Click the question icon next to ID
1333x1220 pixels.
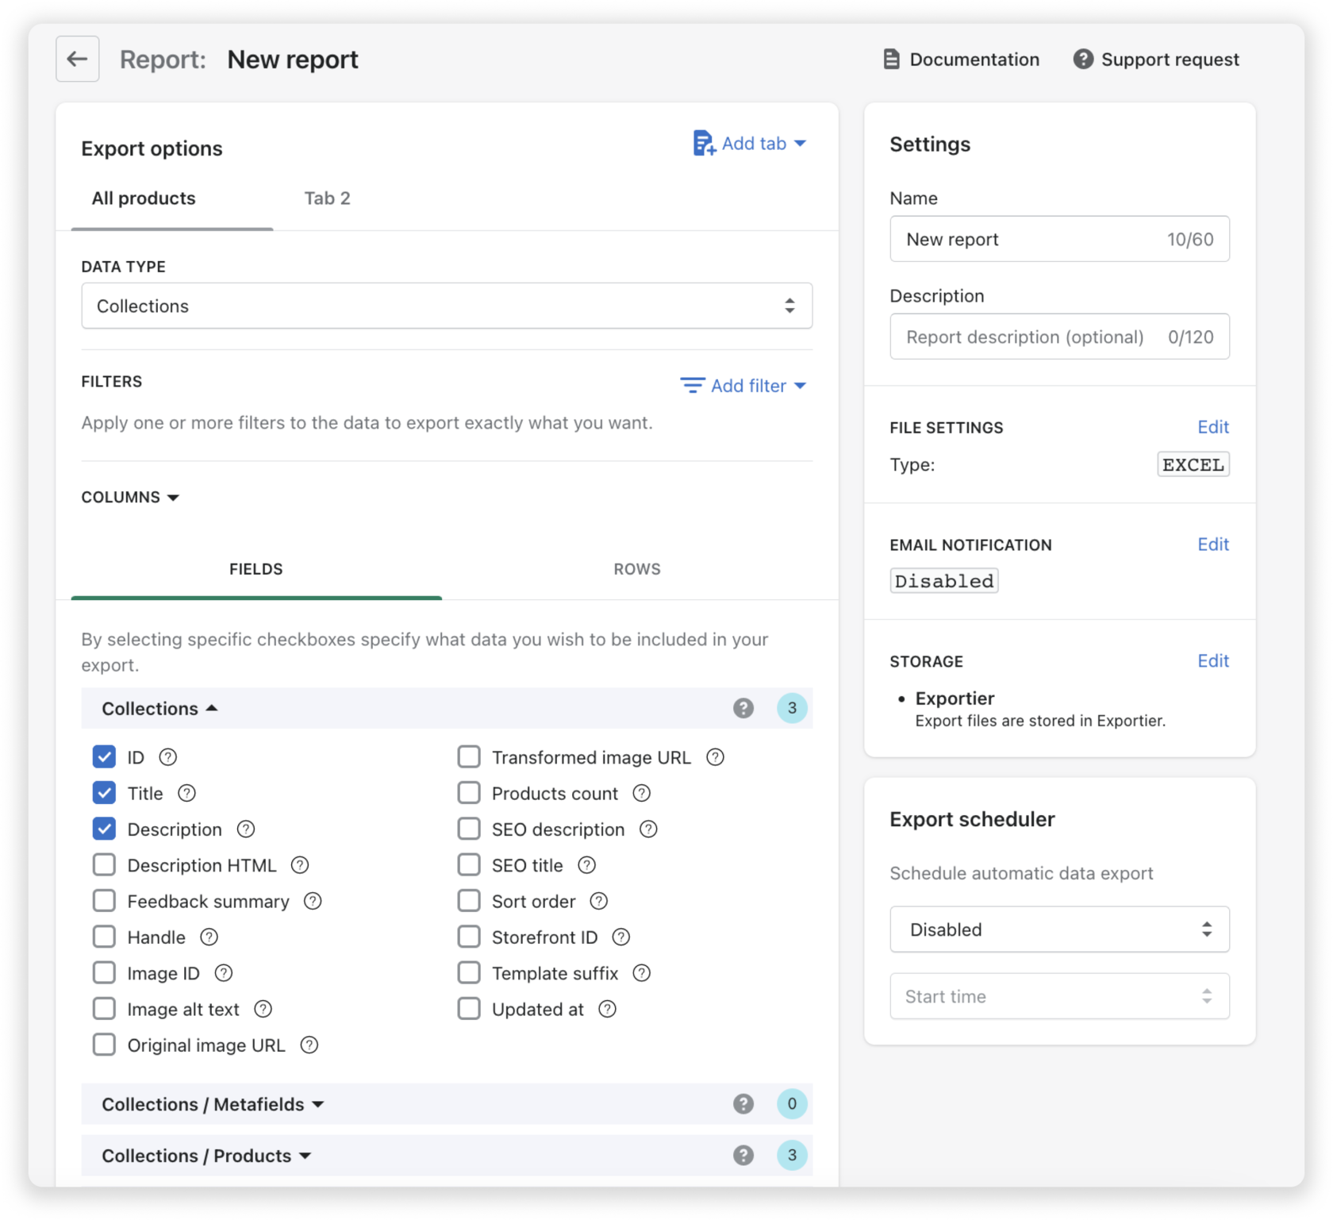(167, 757)
